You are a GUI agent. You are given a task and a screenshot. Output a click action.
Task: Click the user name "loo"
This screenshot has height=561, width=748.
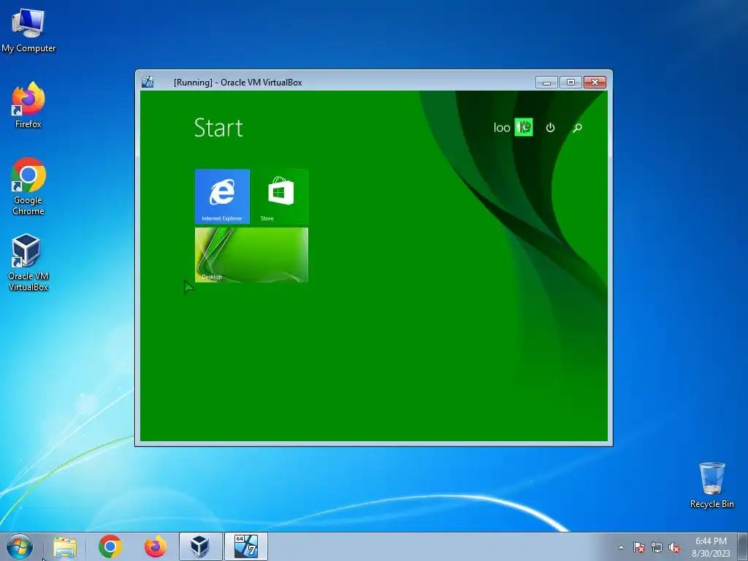point(502,127)
